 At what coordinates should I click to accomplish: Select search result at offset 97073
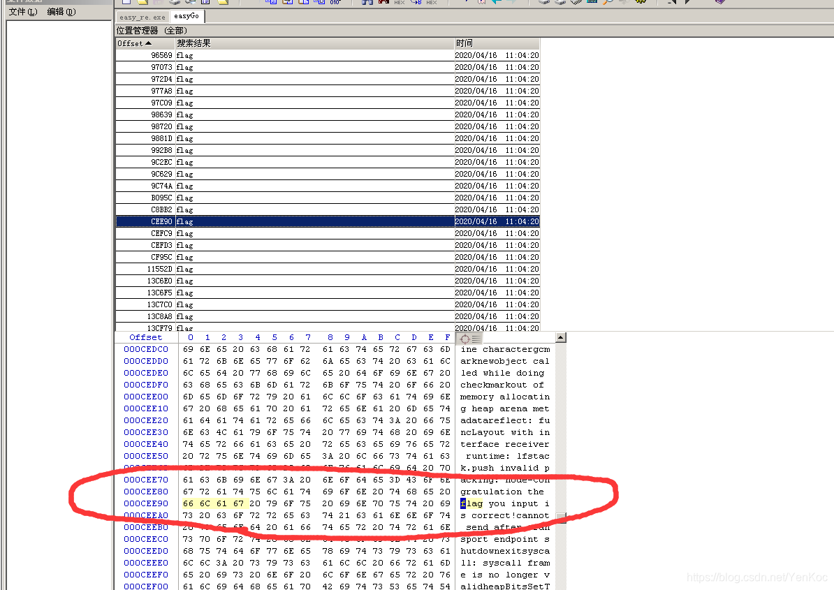(328, 68)
